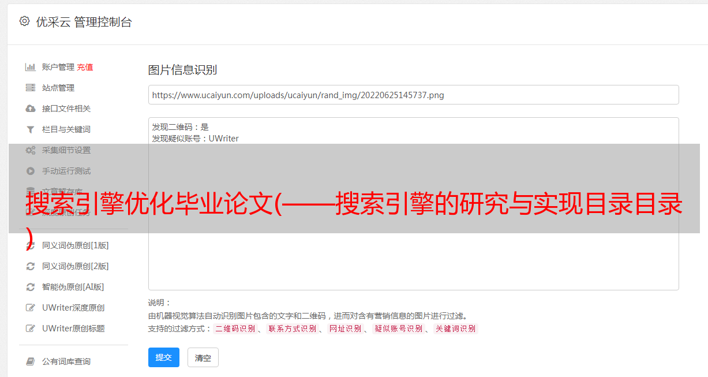
Task: Open UWriter深度原创 in sidebar
Action: click(73, 308)
